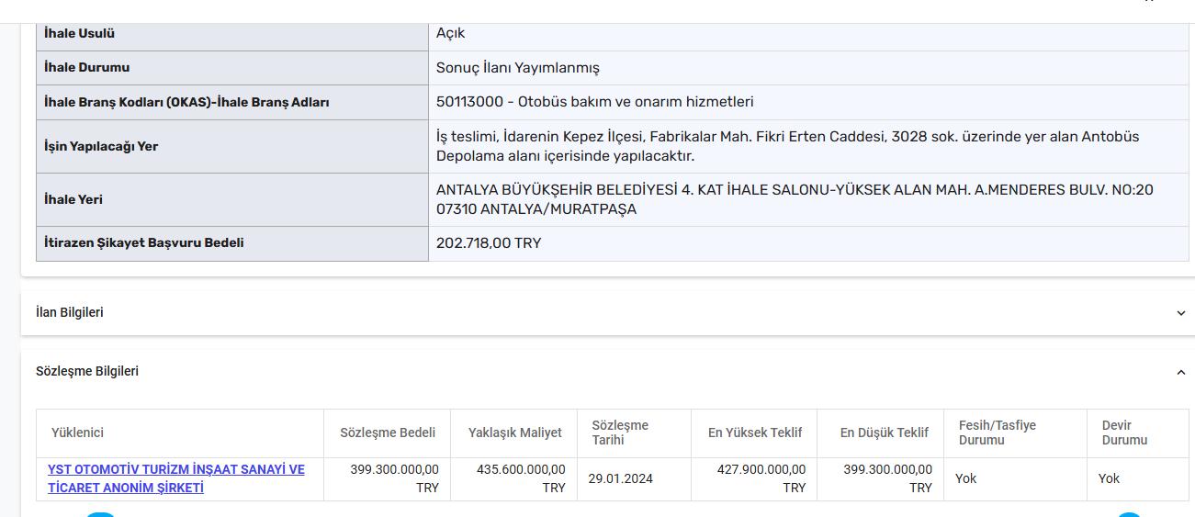Click the En Yüksek Teklif header
The height and width of the screenshot is (517, 1195).
coord(755,433)
